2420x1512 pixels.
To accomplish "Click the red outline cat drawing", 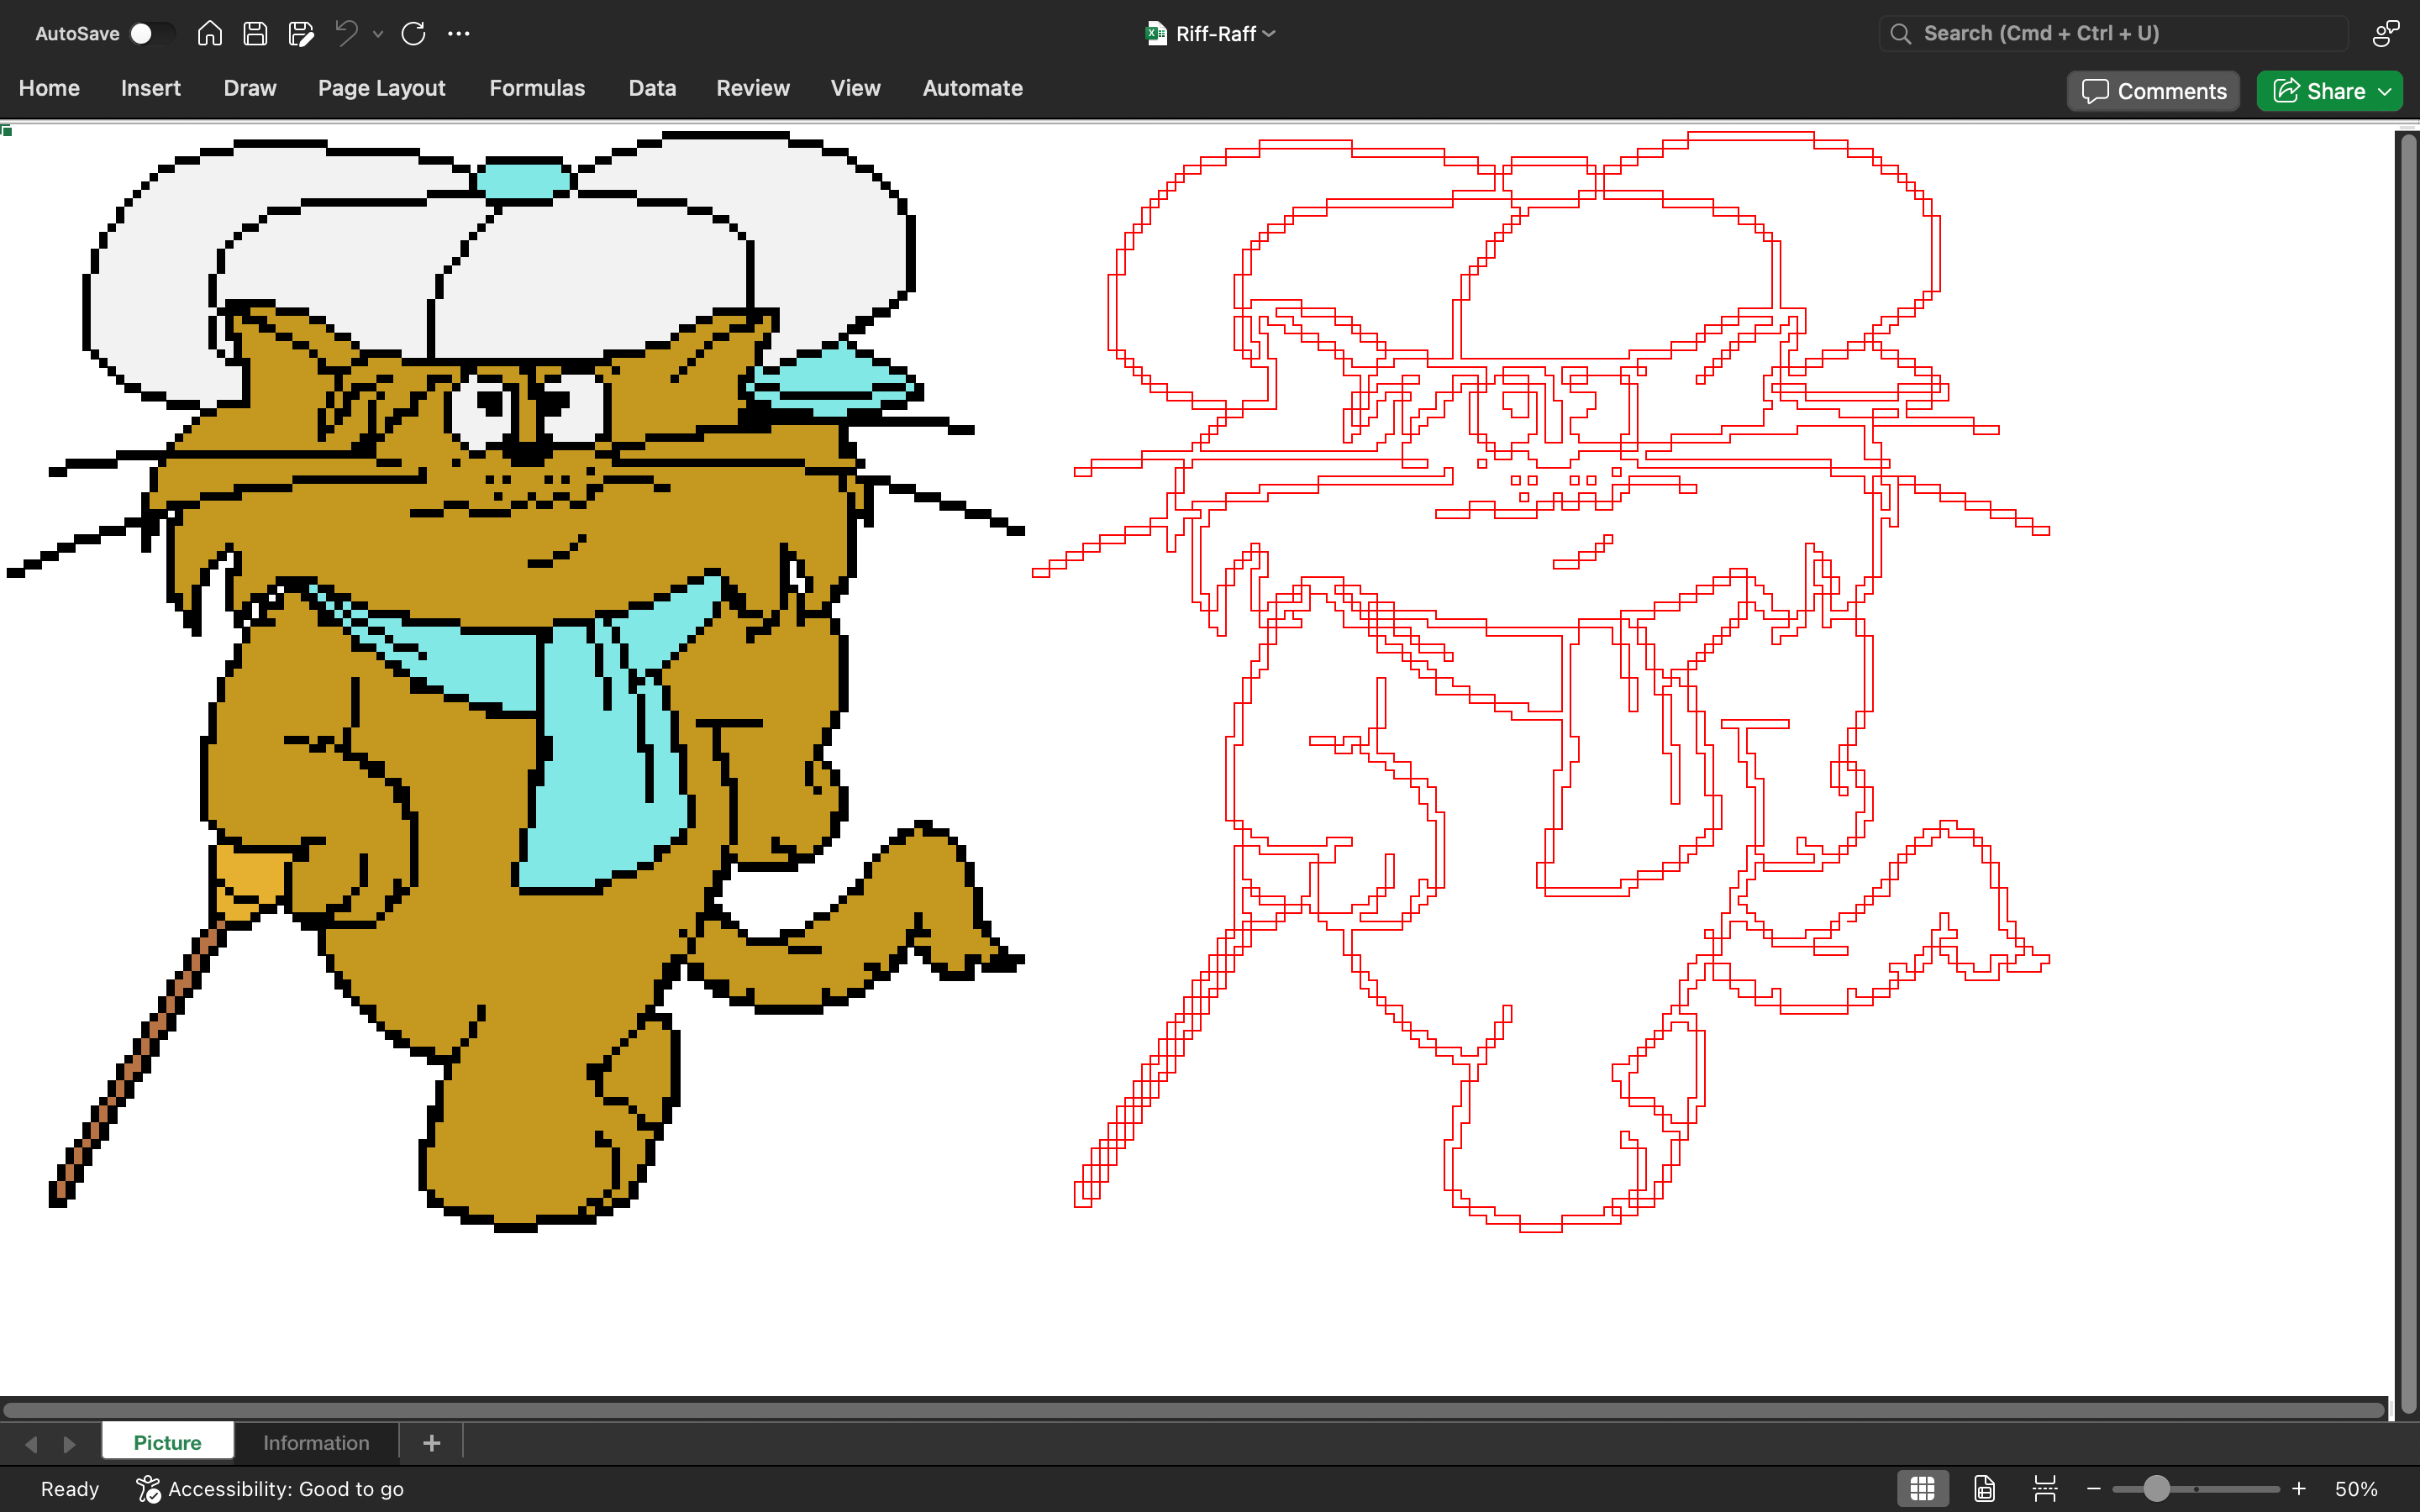I will (x=1540, y=680).
